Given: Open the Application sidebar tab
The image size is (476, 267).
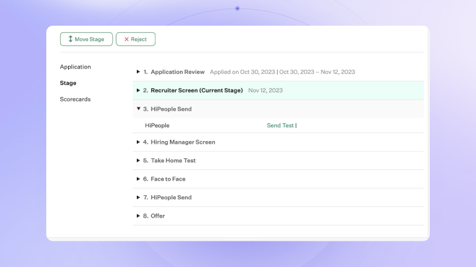Looking at the screenshot, I should tap(75, 67).
